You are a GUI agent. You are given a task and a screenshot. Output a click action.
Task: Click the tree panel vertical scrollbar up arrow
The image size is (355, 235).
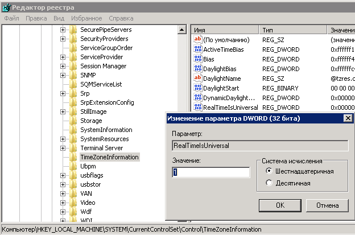(x=182, y=29)
